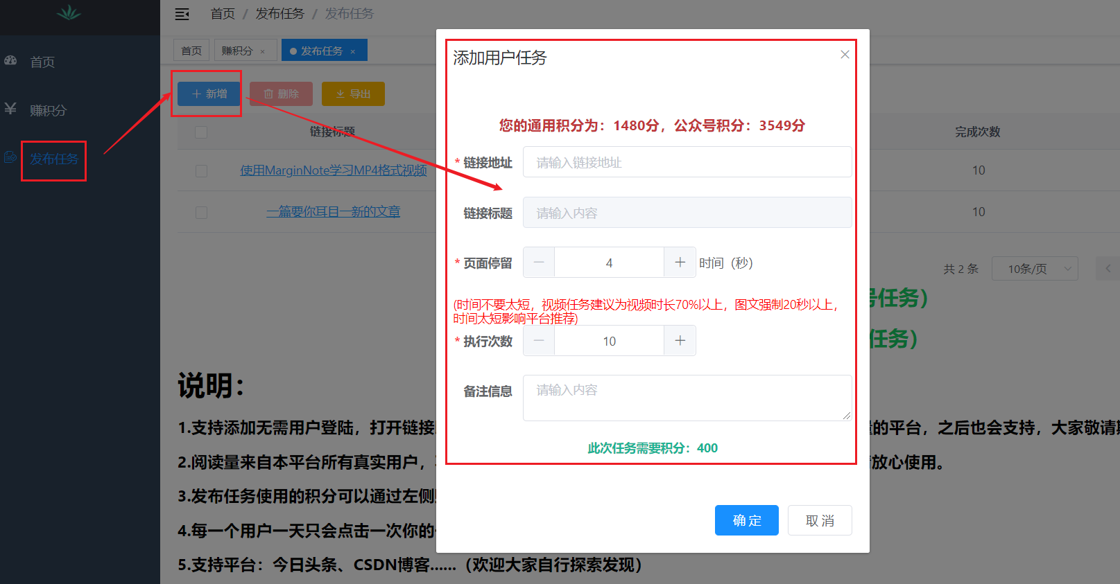
Task: Confirm the dialog with 确定
Action: [x=747, y=520]
